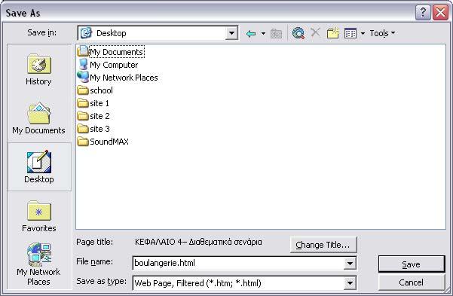Select the 'site 2' folder name
The height and width of the screenshot is (296, 453).
pos(99,116)
